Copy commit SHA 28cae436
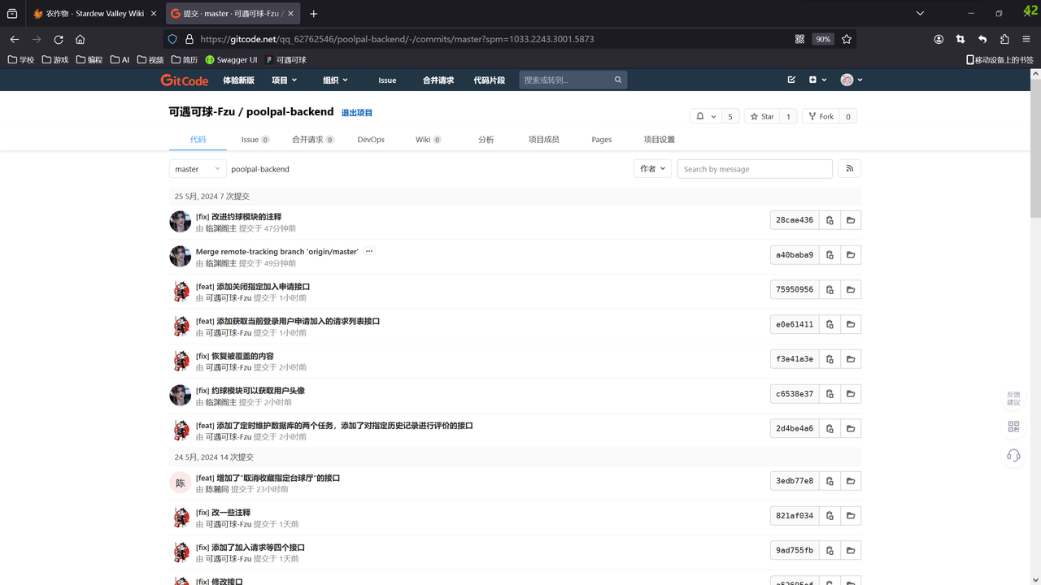The height and width of the screenshot is (585, 1041). (830, 220)
